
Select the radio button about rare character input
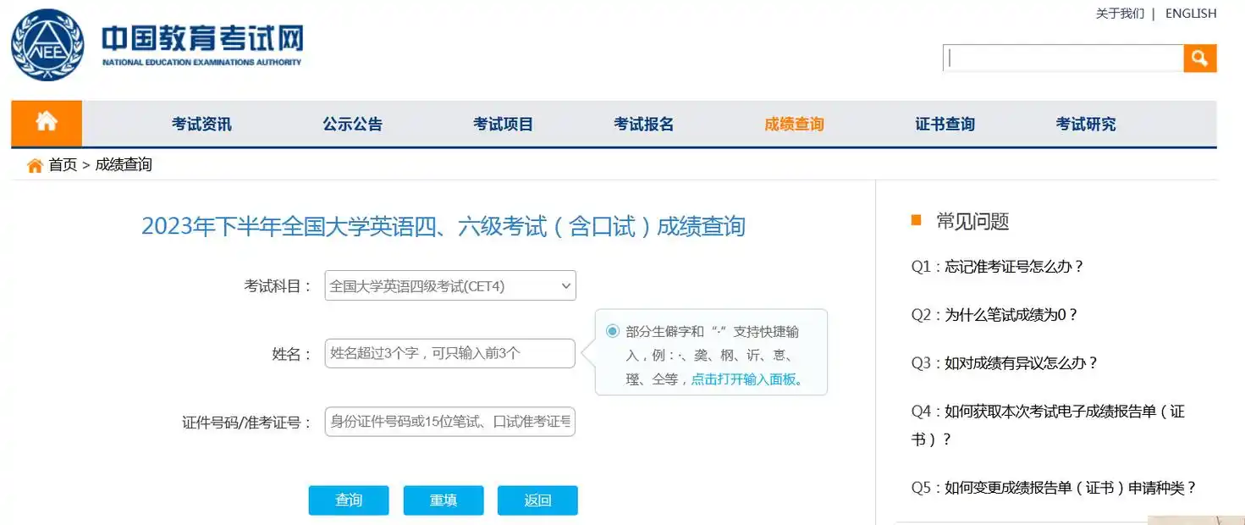610,331
